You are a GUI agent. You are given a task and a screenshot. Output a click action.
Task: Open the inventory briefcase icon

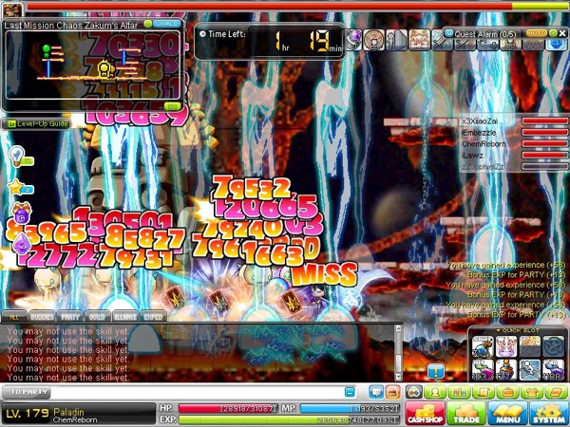tap(507, 392)
